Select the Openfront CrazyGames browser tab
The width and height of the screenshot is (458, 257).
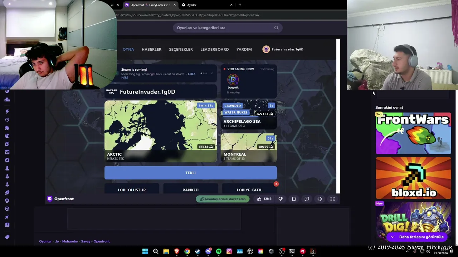[150, 5]
